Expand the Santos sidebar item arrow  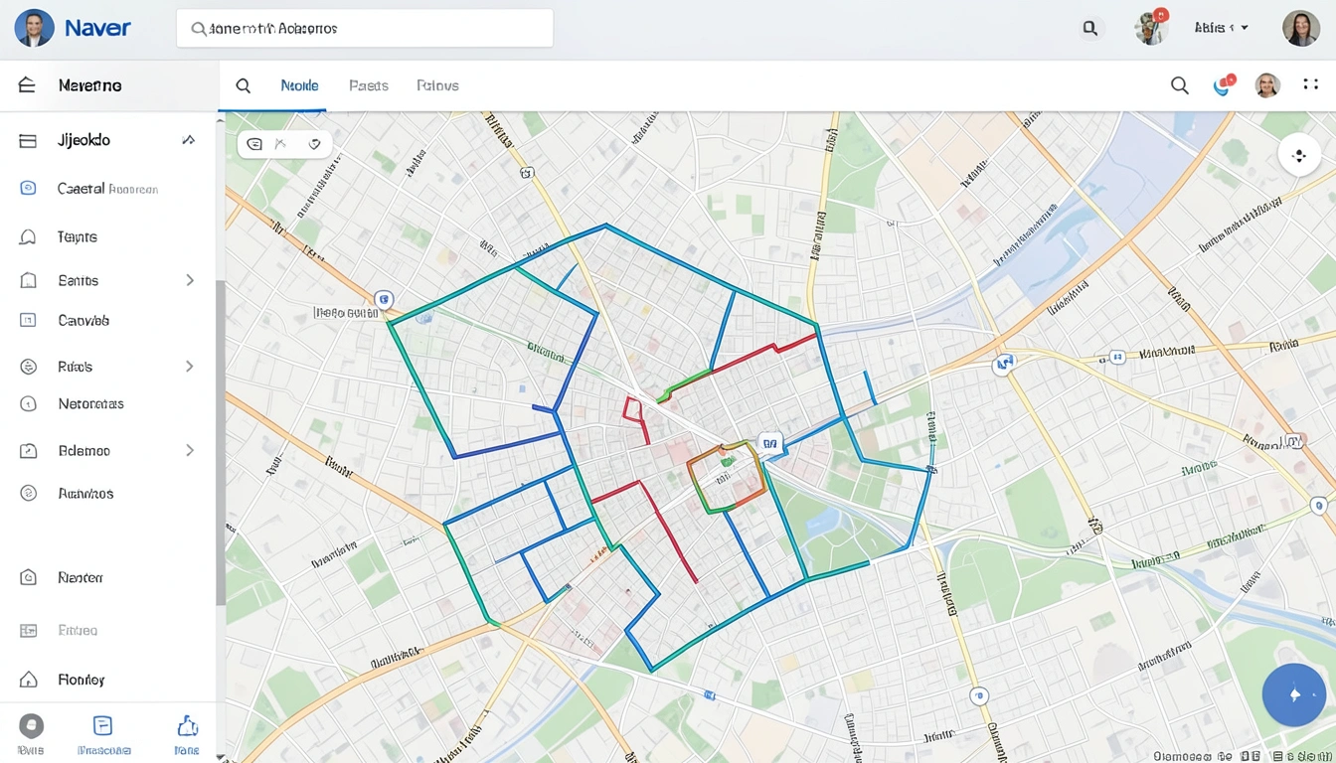click(189, 281)
